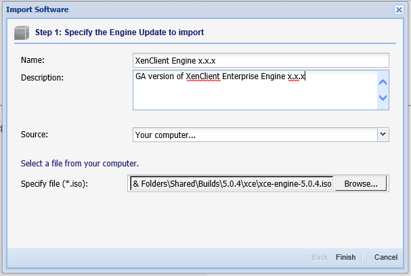Click inside the Description text area

[x=255, y=90]
